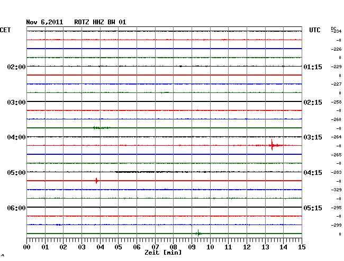The image size is (344, 261).
Task: Click the 03:15 UTC time label
Action: [x=313, y=137]
